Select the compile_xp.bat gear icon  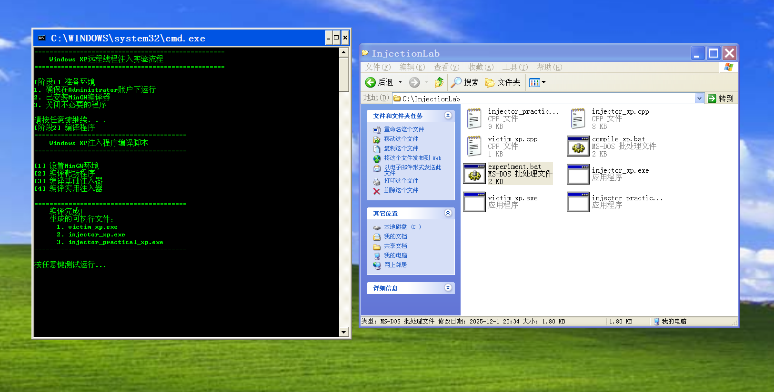pos(578,146)
